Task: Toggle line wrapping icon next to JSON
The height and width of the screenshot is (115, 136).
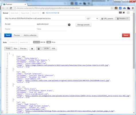Action: click(39, 49)
